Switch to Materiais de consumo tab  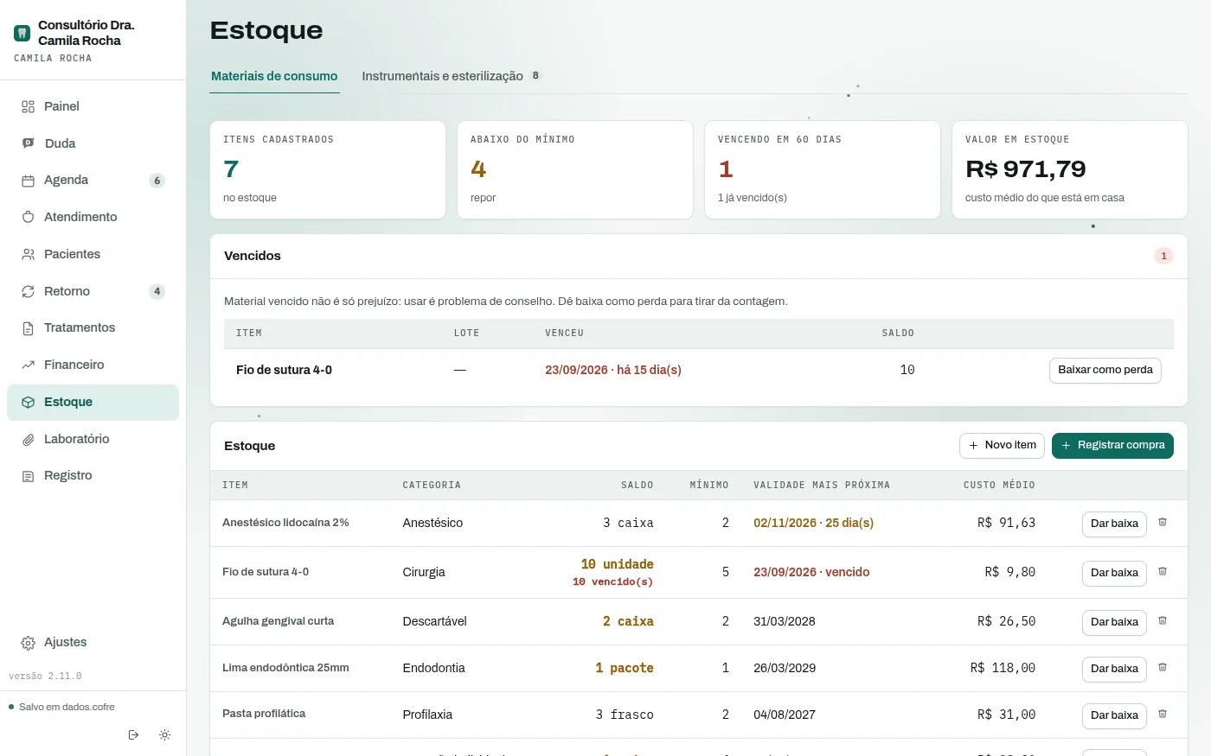274,76
